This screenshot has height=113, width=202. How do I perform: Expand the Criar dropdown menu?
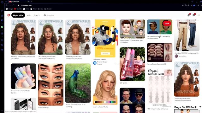coord(37,15)
